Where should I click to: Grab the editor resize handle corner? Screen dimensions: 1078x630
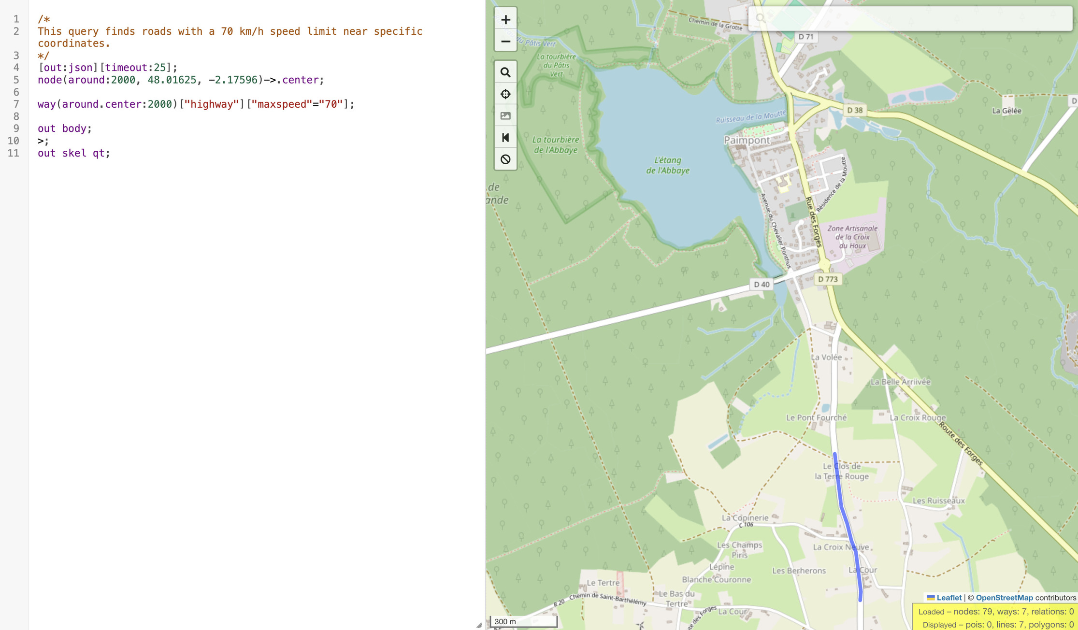479,625
